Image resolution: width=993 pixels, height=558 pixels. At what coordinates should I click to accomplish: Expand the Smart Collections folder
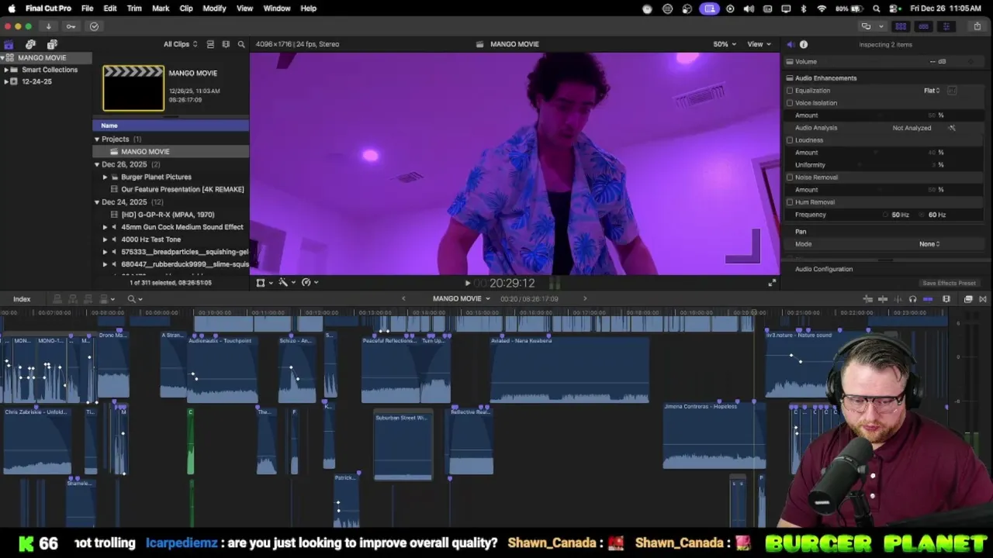click(x=6, y=70)
